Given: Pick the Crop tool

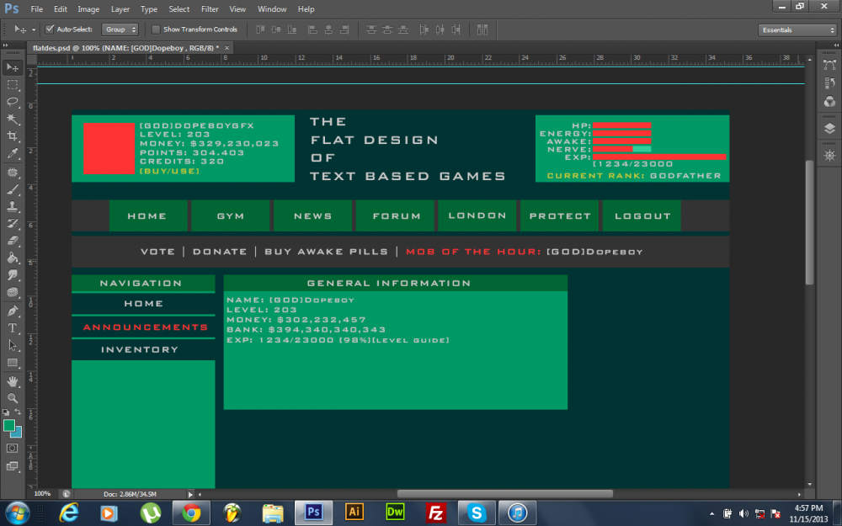Looking at the screenshot, I should click(13, 136).
